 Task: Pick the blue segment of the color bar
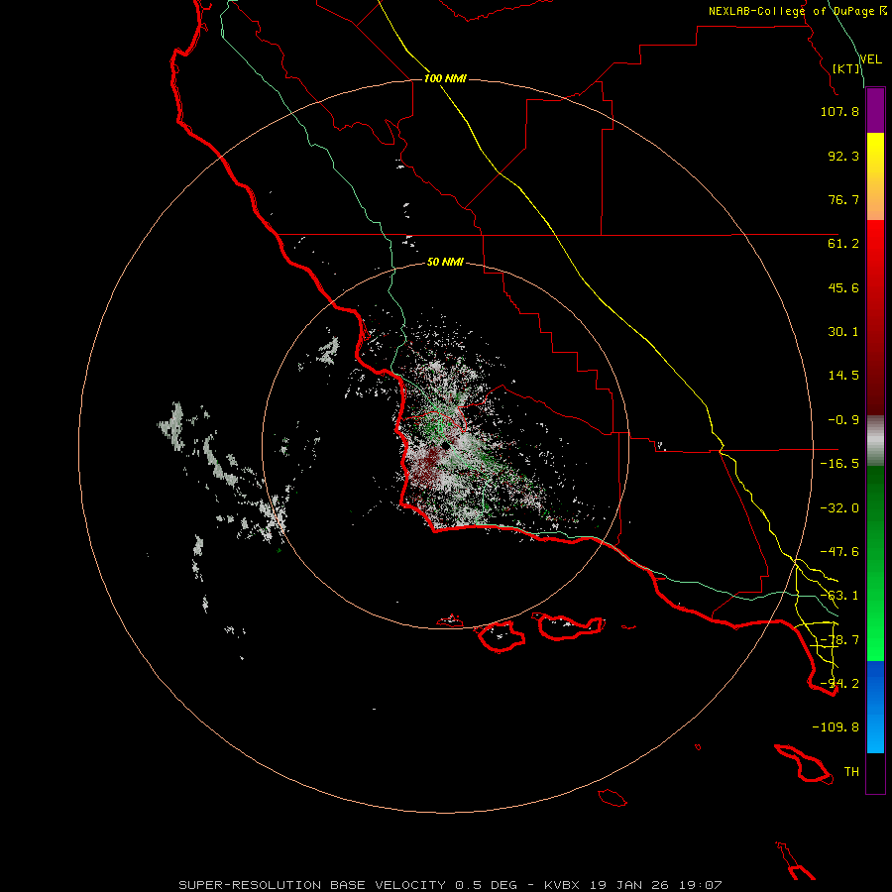pos(875,707)
